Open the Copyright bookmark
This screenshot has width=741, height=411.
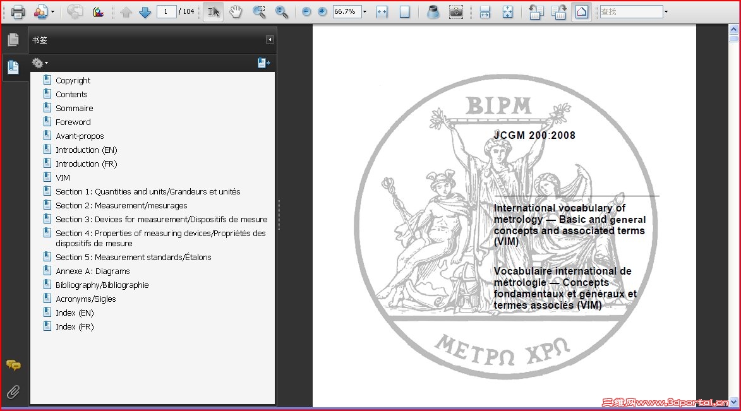[73, 80]
